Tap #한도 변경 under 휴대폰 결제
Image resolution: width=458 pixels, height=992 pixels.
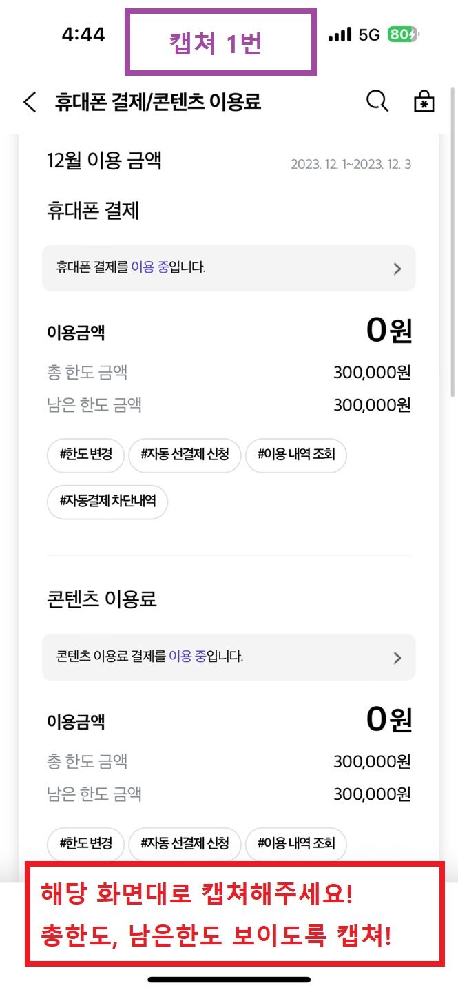coord(85,455)
